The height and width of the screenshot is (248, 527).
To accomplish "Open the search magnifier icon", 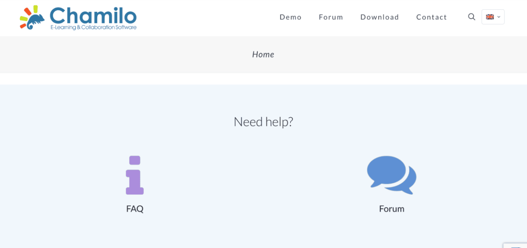I will click(x=471, y=17).
